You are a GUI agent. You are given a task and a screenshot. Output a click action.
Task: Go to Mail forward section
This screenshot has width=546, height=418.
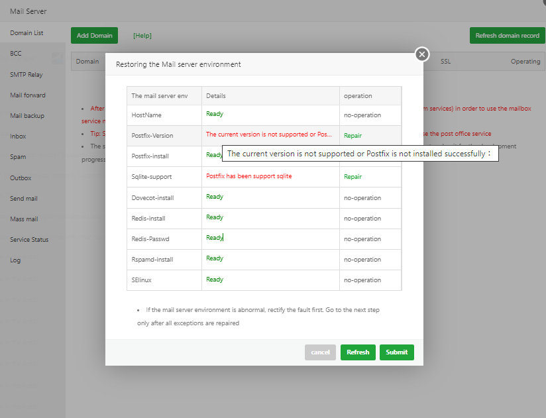pos(28,95)
